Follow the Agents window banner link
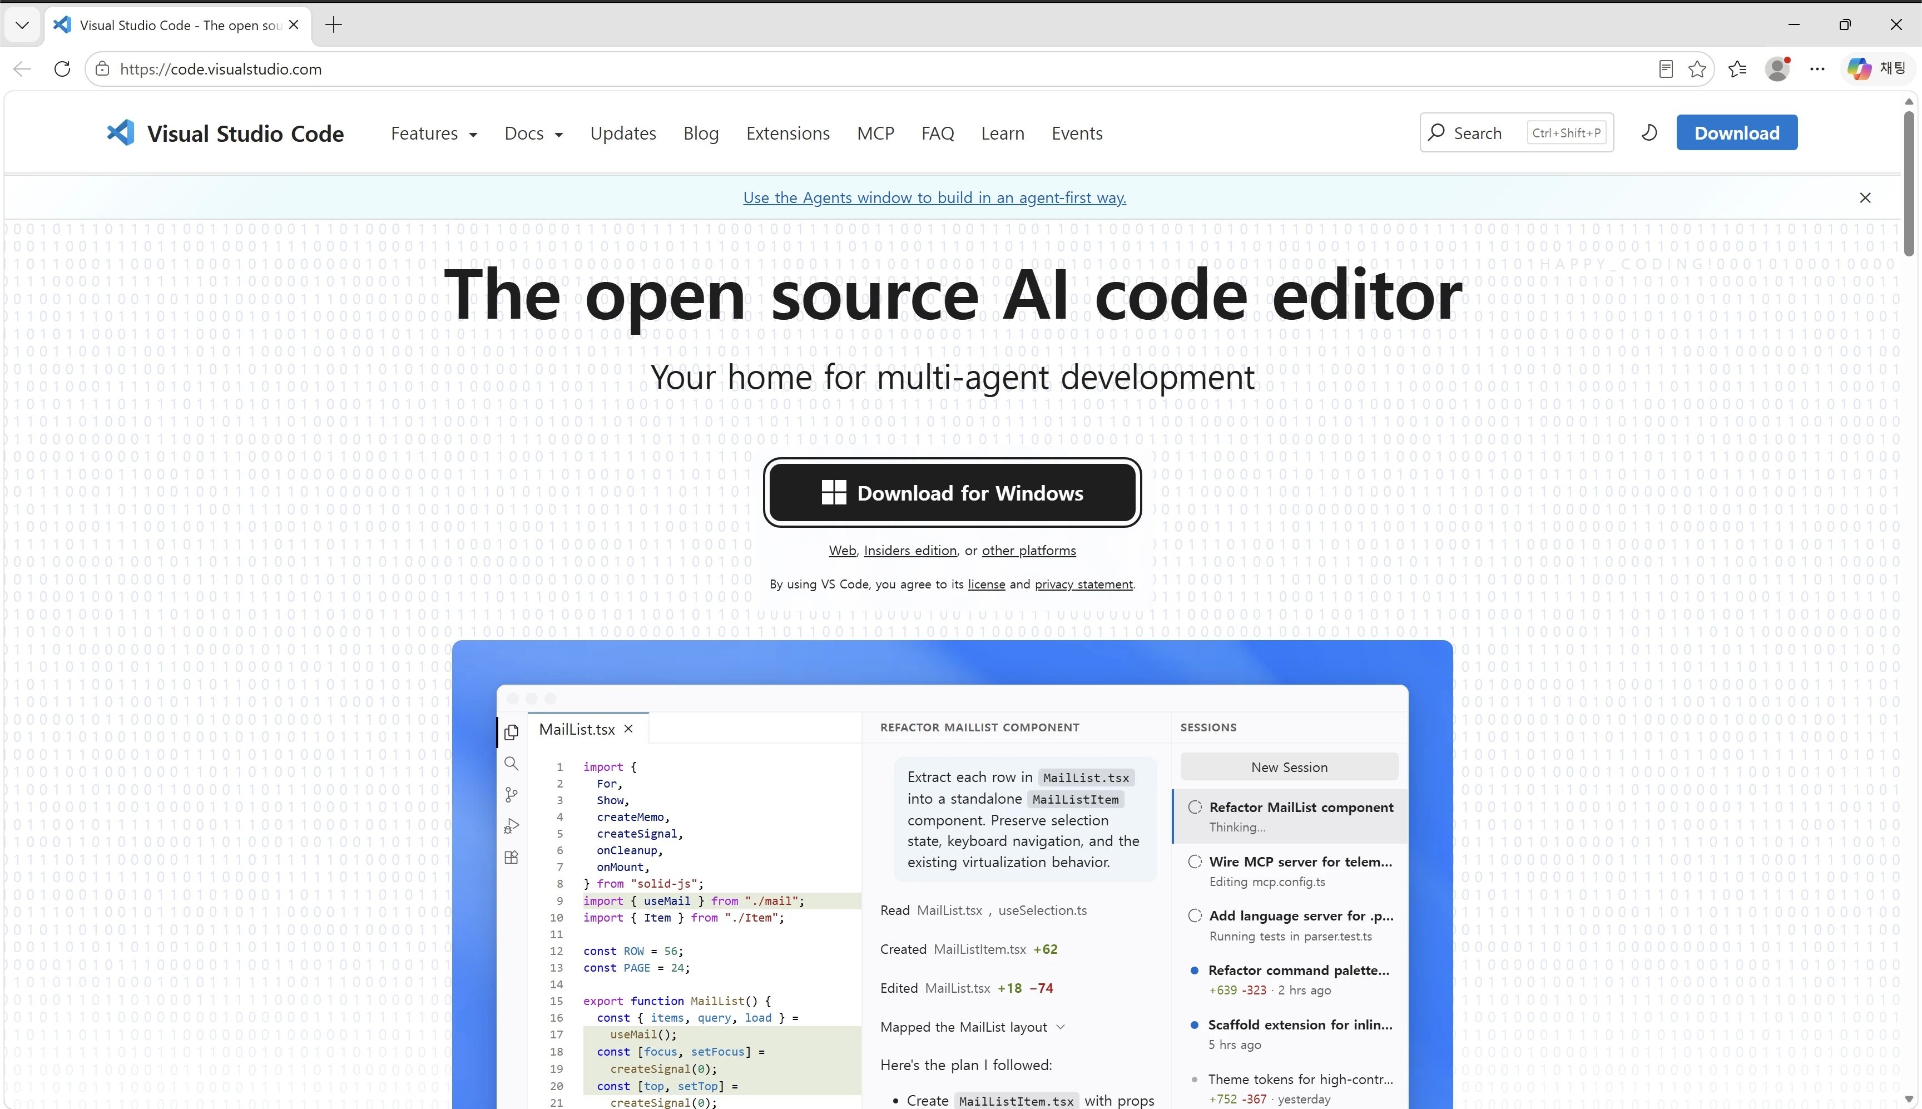The width and height of the screenshot is (1922, 1109). [934, 198]
